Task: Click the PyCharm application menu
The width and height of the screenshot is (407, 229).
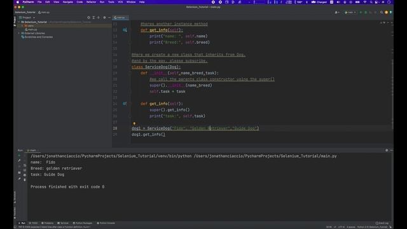Action: click(28, 2)
